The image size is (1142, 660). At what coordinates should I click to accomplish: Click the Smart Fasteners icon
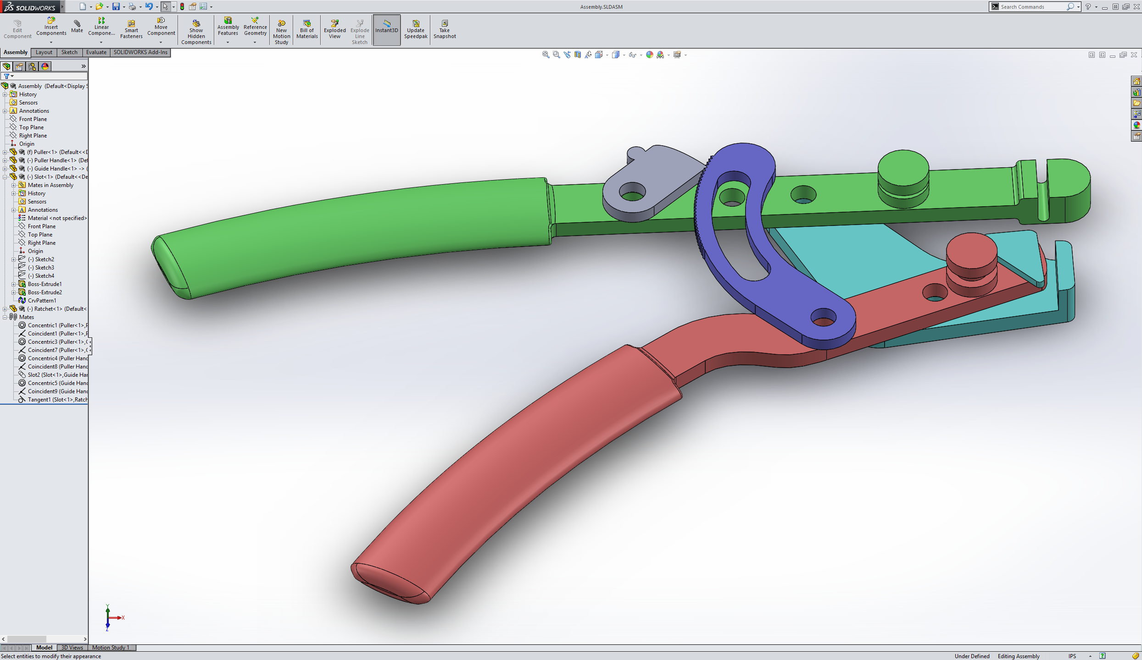[x=131, y=28]
